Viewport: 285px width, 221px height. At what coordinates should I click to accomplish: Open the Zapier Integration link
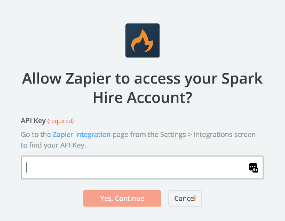point(82,135)
